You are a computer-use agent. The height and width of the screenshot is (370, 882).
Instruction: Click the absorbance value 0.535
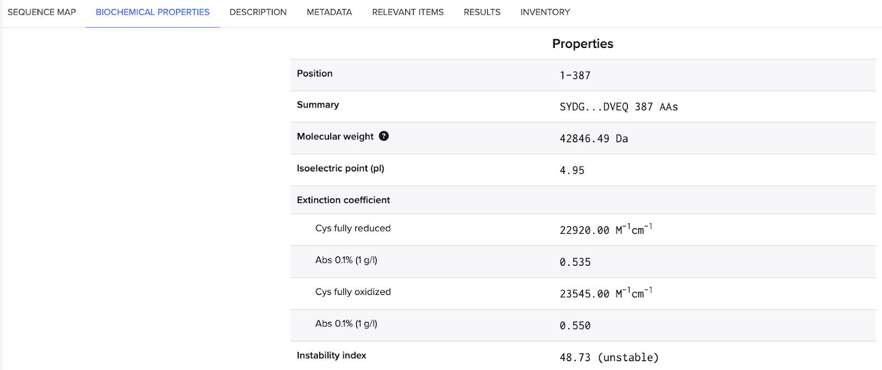[575, 262]
